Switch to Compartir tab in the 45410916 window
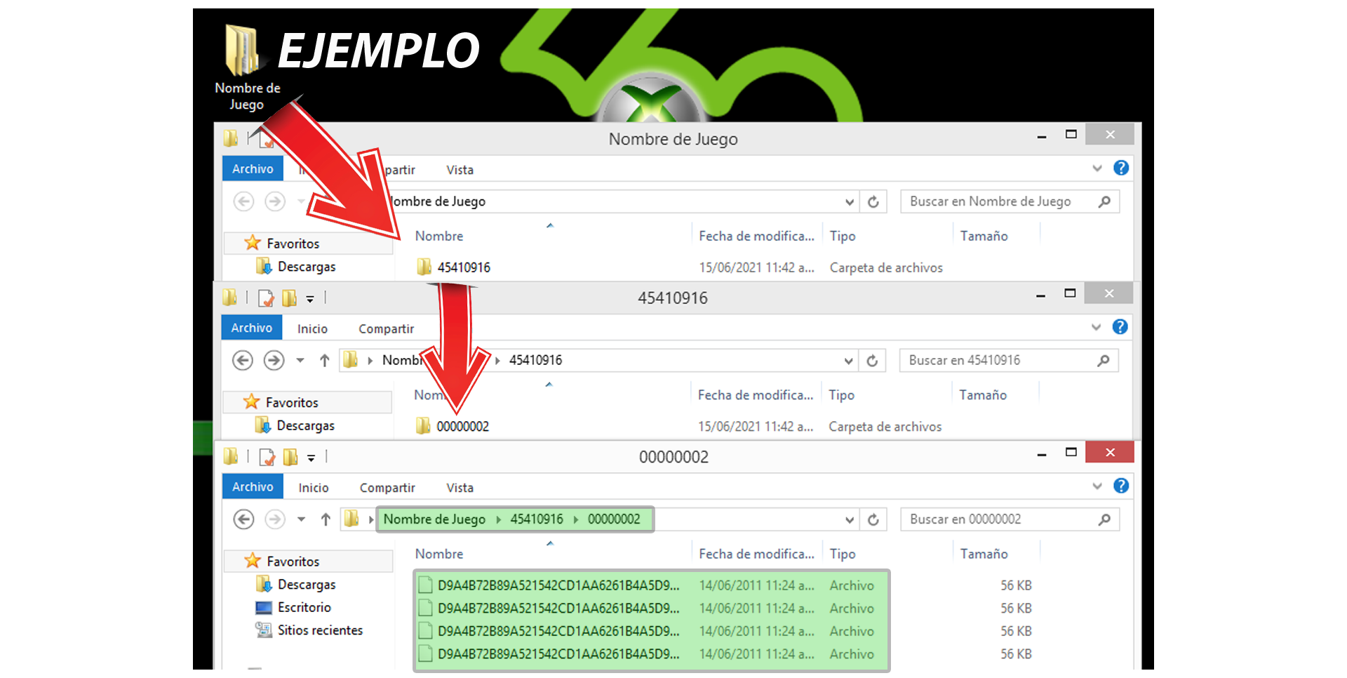1347x678 pixels. [x=386, y=328]
